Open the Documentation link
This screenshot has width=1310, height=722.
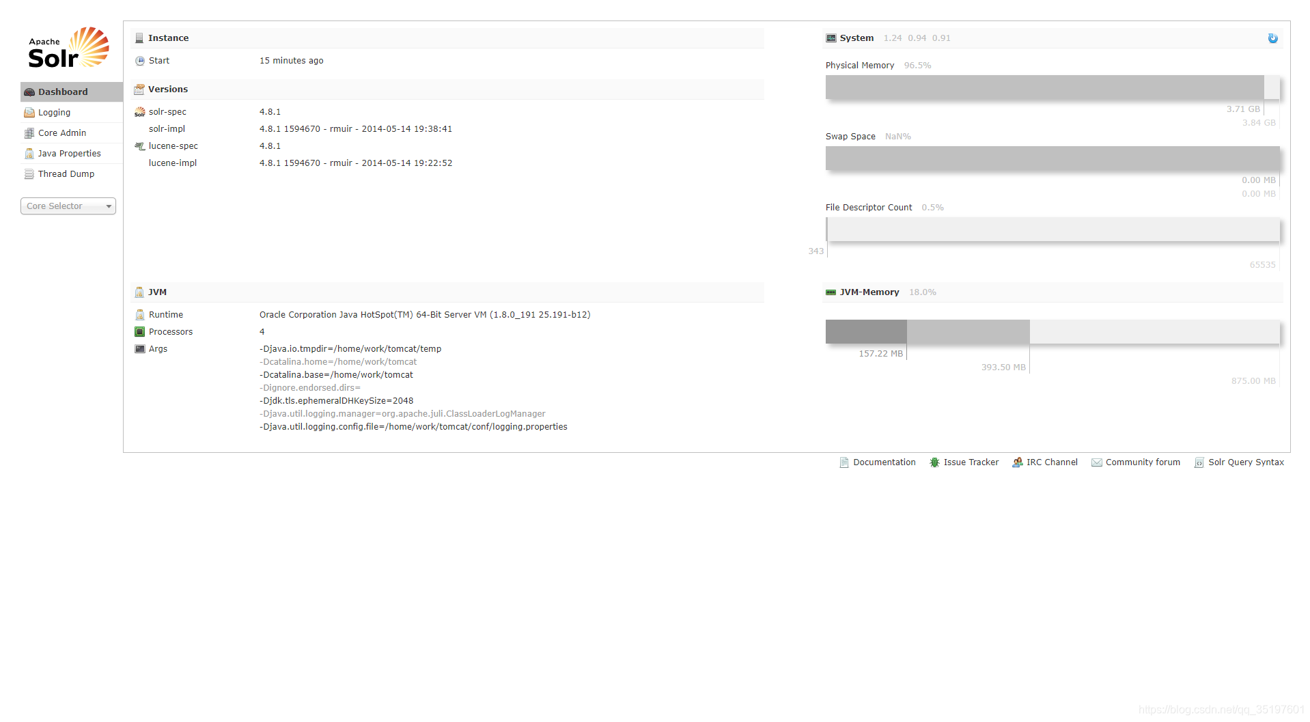click(x=884, y=462)
